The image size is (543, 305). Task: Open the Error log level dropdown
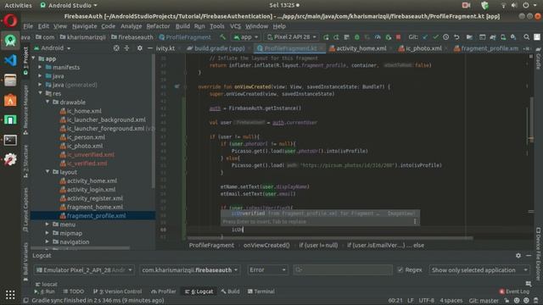click(267, 269)
